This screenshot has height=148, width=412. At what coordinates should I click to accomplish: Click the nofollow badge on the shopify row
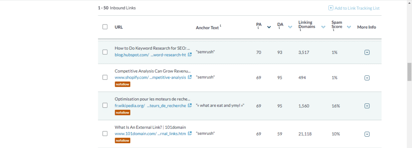(122, 84)
